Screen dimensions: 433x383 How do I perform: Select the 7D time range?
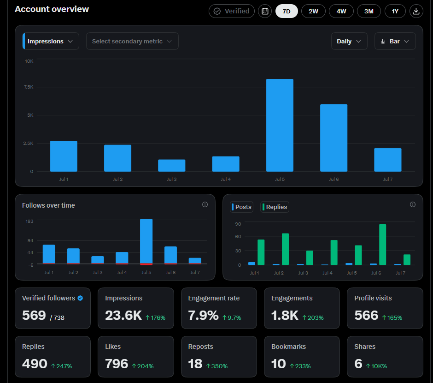287,12
